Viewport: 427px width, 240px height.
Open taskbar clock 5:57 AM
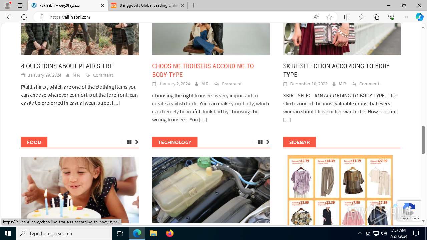(x=398, y=233)
